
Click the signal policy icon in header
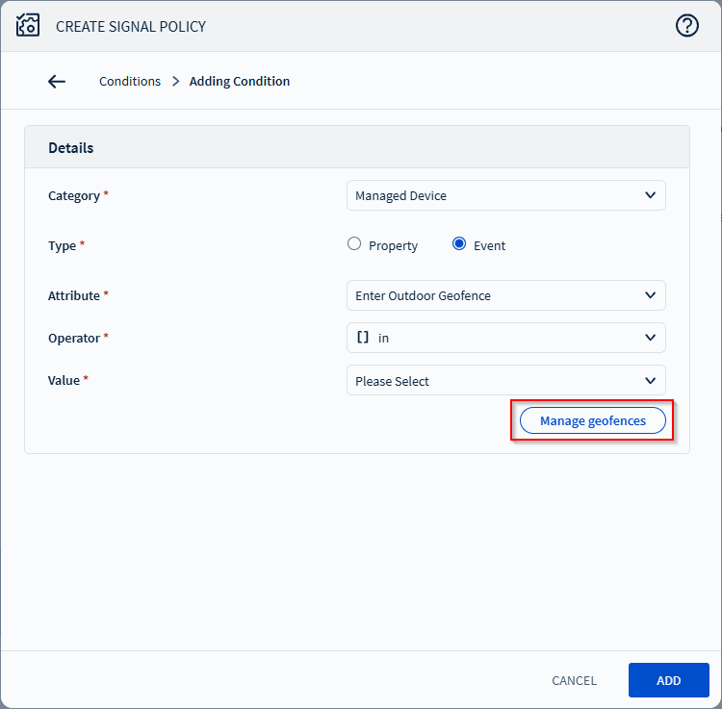click(28, 26)
